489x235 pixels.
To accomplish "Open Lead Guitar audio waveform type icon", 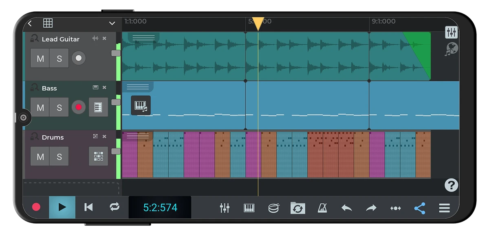I will click(x=95, y=38).
